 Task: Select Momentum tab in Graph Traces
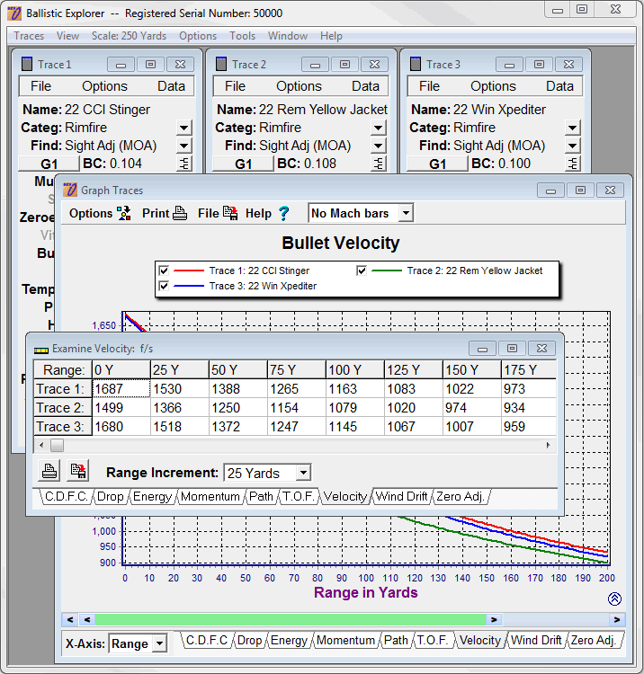[x=345, y=640]
